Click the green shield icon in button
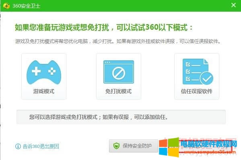 coord(116,146)
